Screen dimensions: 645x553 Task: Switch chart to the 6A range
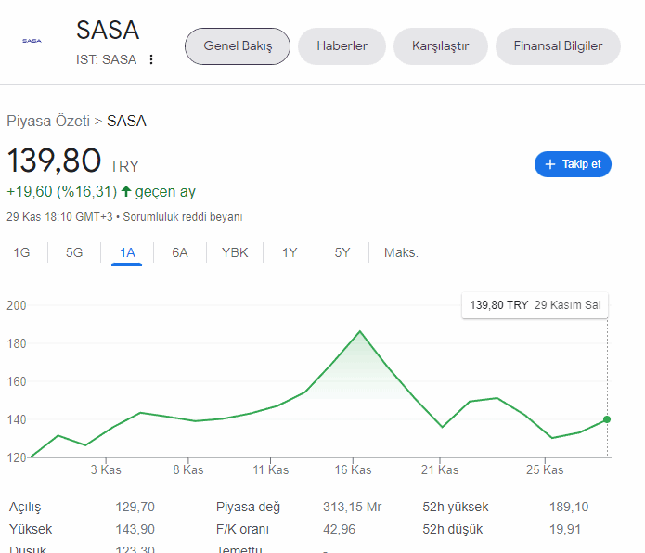click(180, 252)
